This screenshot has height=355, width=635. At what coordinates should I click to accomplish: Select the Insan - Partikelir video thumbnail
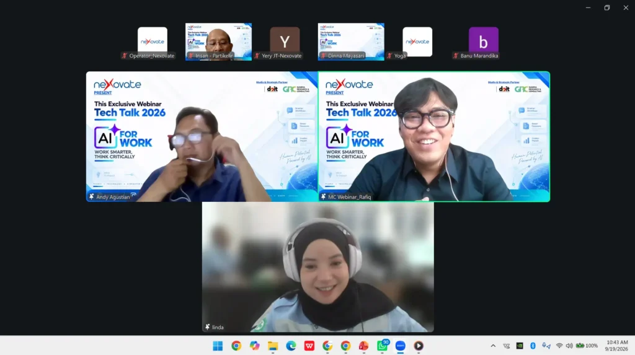coord(218,42)
